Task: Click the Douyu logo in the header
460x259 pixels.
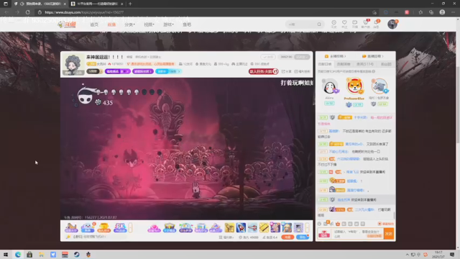Action: pyautogui.click(x=67, y=24)
